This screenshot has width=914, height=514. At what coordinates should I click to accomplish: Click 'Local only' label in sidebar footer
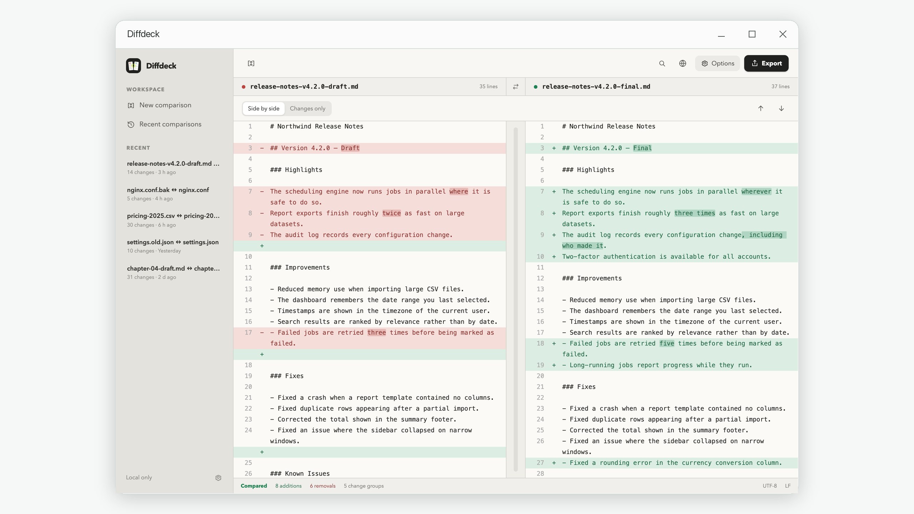[139, 478]
